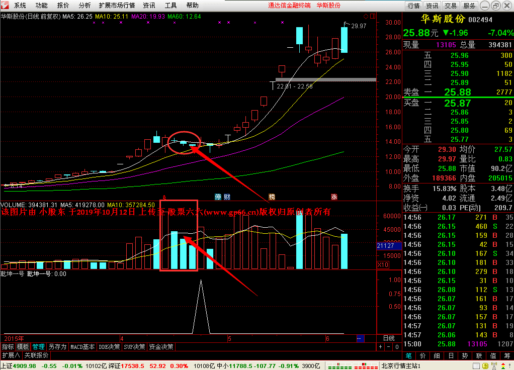Switch to the 值 tab in quote panel
This screenshot has height=370, width=514.
tap(493, 356)
